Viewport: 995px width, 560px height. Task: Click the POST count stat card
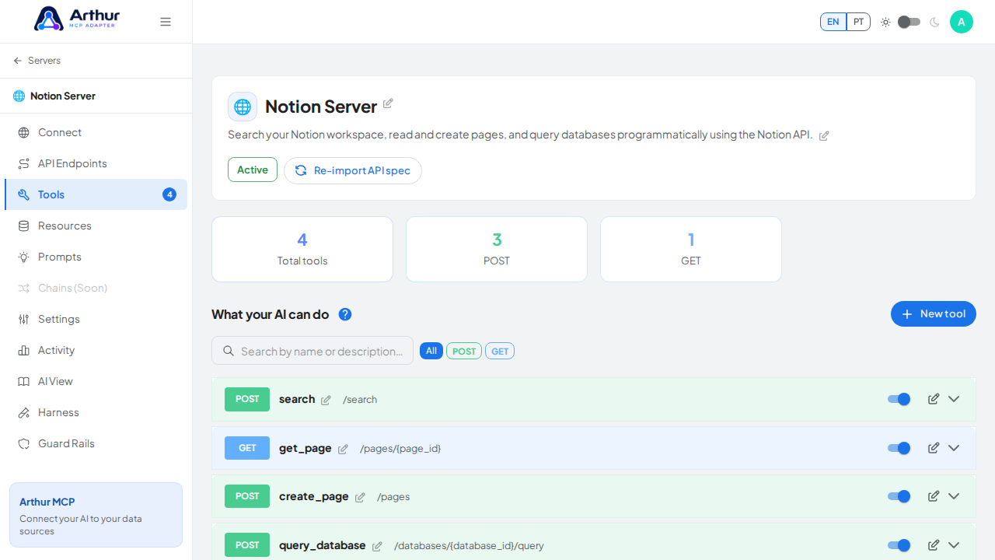click(497, 249)
